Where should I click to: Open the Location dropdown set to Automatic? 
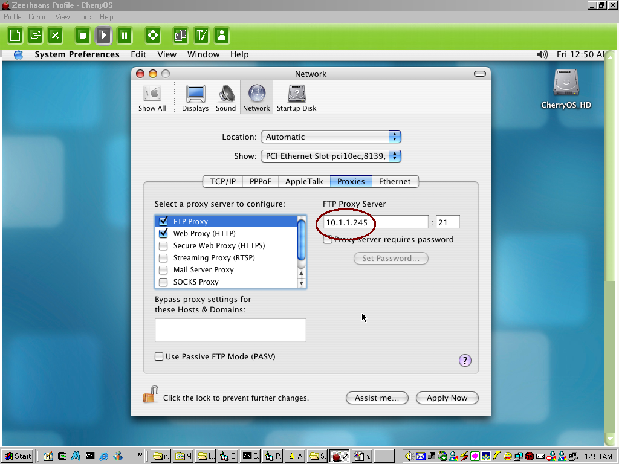click(x=331, y=137)
